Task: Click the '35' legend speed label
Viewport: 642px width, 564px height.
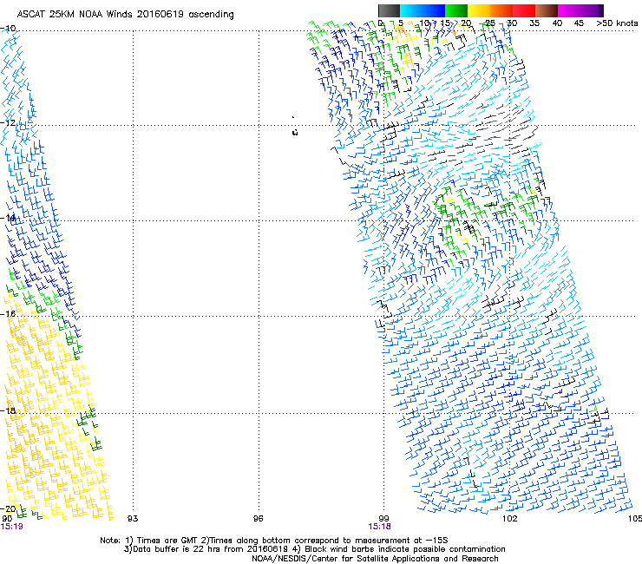Action: pyautogui.click(x=534, y=23)
